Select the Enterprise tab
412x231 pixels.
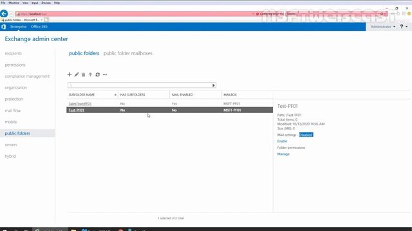[19, 27]
